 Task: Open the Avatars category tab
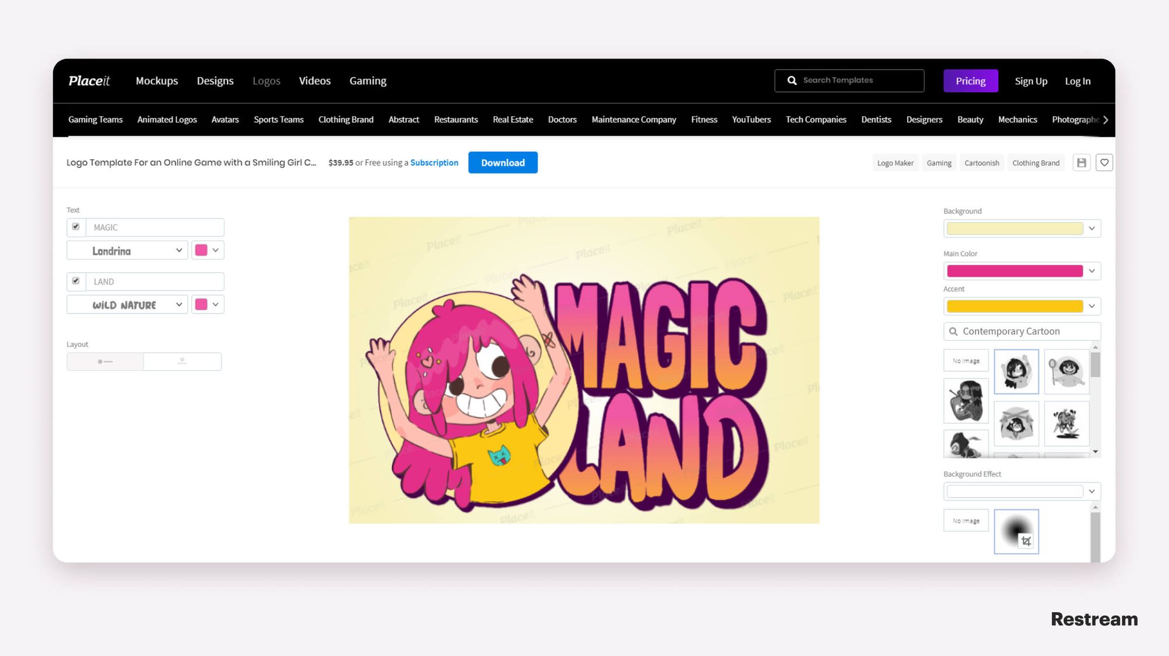pos(225,120)
